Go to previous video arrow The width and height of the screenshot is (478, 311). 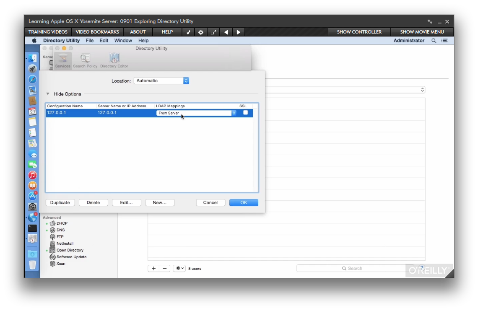pyautogui.click(x=226, y=32)
